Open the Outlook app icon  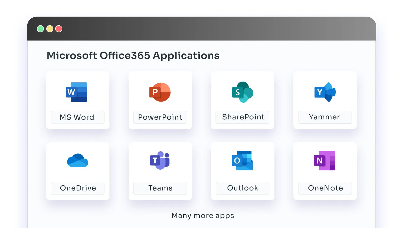point(242,160)
